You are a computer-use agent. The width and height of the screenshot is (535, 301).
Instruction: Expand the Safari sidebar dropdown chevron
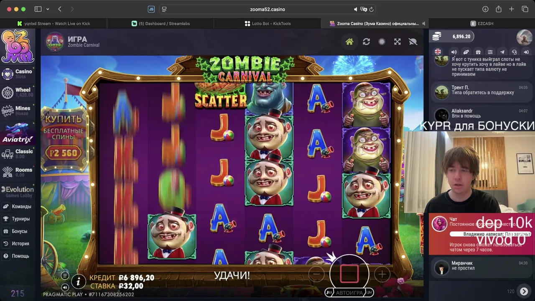(x=48, y=9)
